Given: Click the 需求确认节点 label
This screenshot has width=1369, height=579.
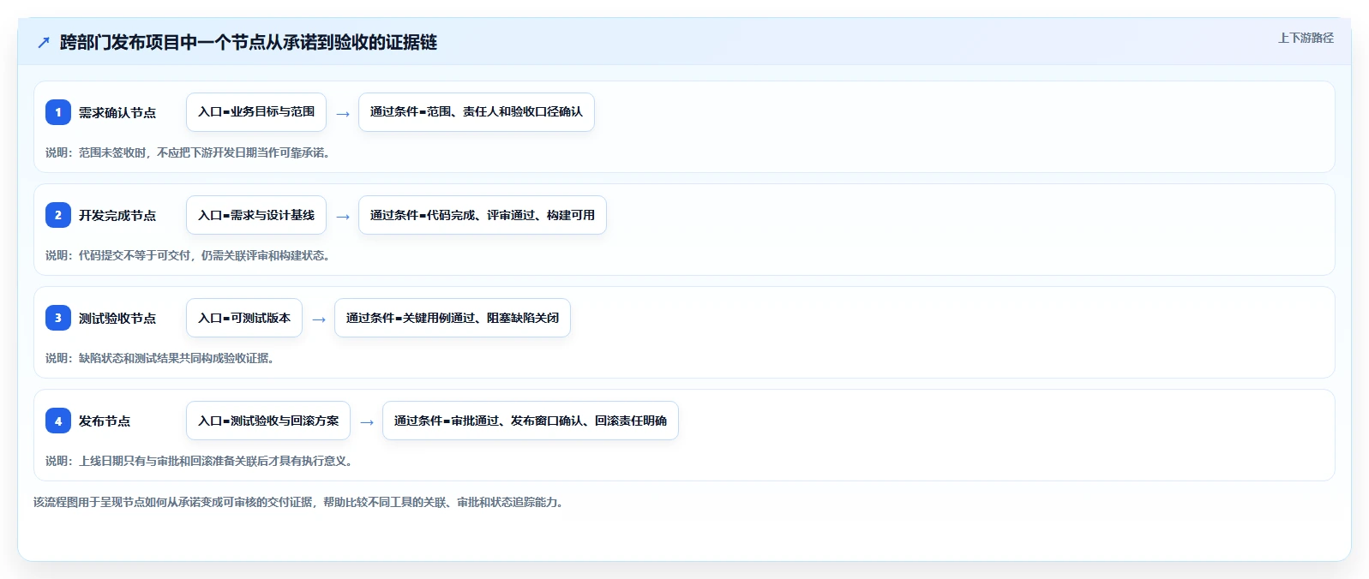Looking at the screenshot, I should [117, 112].
